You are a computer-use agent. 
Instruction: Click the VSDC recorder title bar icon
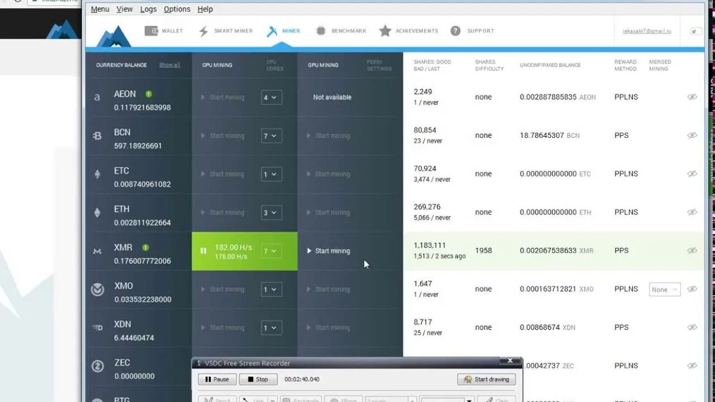tap(199, 363)
